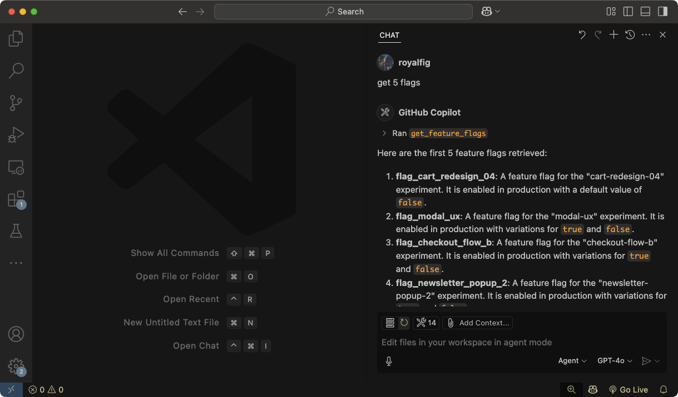Go back with the left arrow
The width and height of the screenshot is (678, 397).
(182, 12)
